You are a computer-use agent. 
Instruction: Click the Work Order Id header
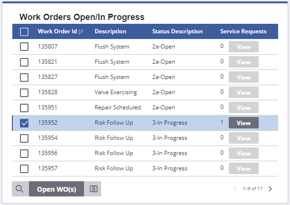coord(57,32)
